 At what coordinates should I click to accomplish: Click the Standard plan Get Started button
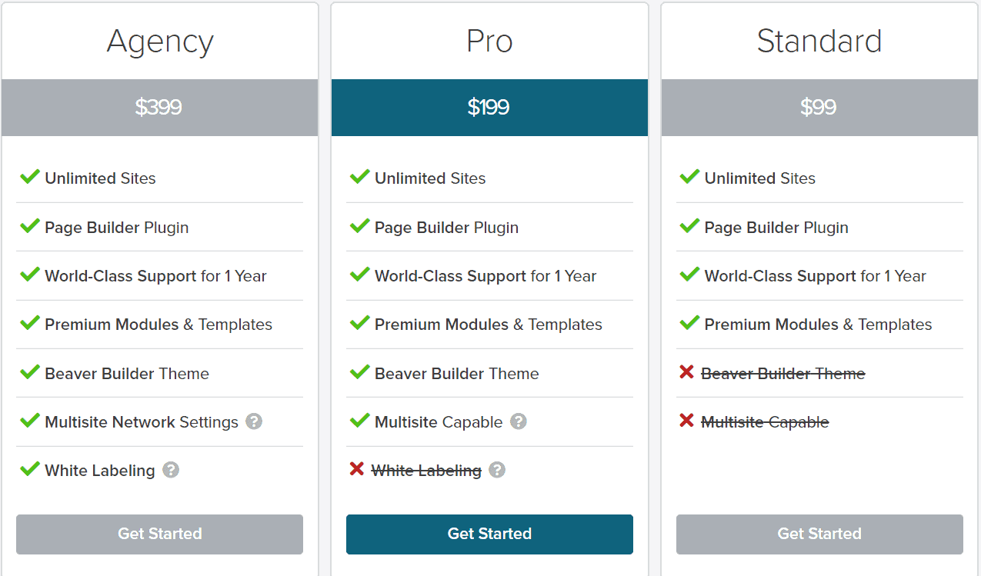tap(819, 534)
